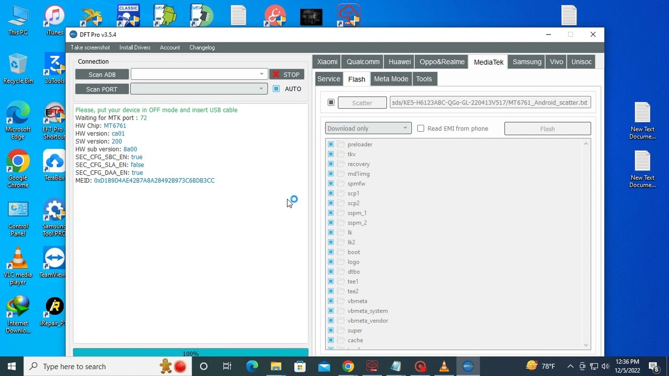Switch to the Qualcomm tab
Screen dimensions: 669x376
(363, 62)
